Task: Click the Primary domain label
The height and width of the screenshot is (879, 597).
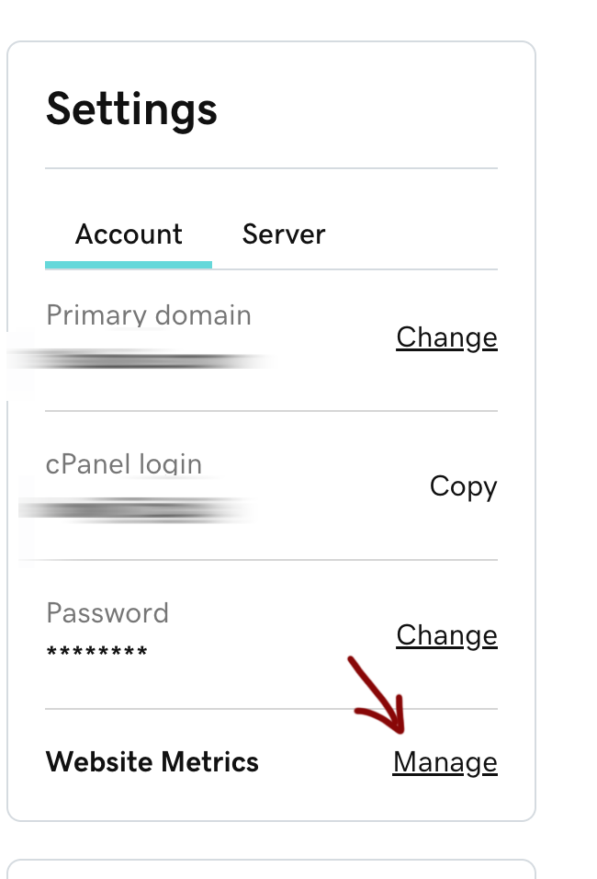Action: tap(148, 315)
